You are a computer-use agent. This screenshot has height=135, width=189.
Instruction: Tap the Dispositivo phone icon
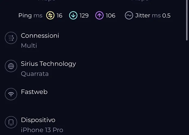[x=11, y=122]
